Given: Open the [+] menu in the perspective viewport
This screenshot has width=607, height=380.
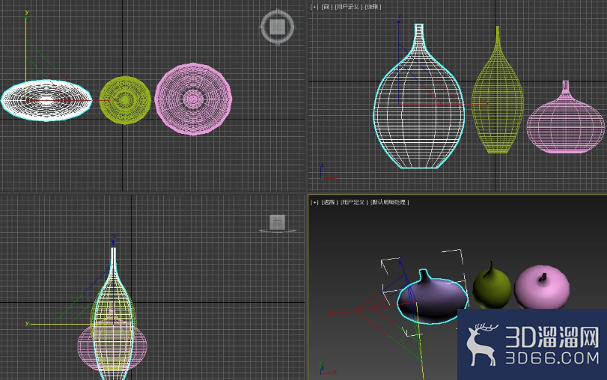Looking at the screenshot, I should [x=314, y=202].
